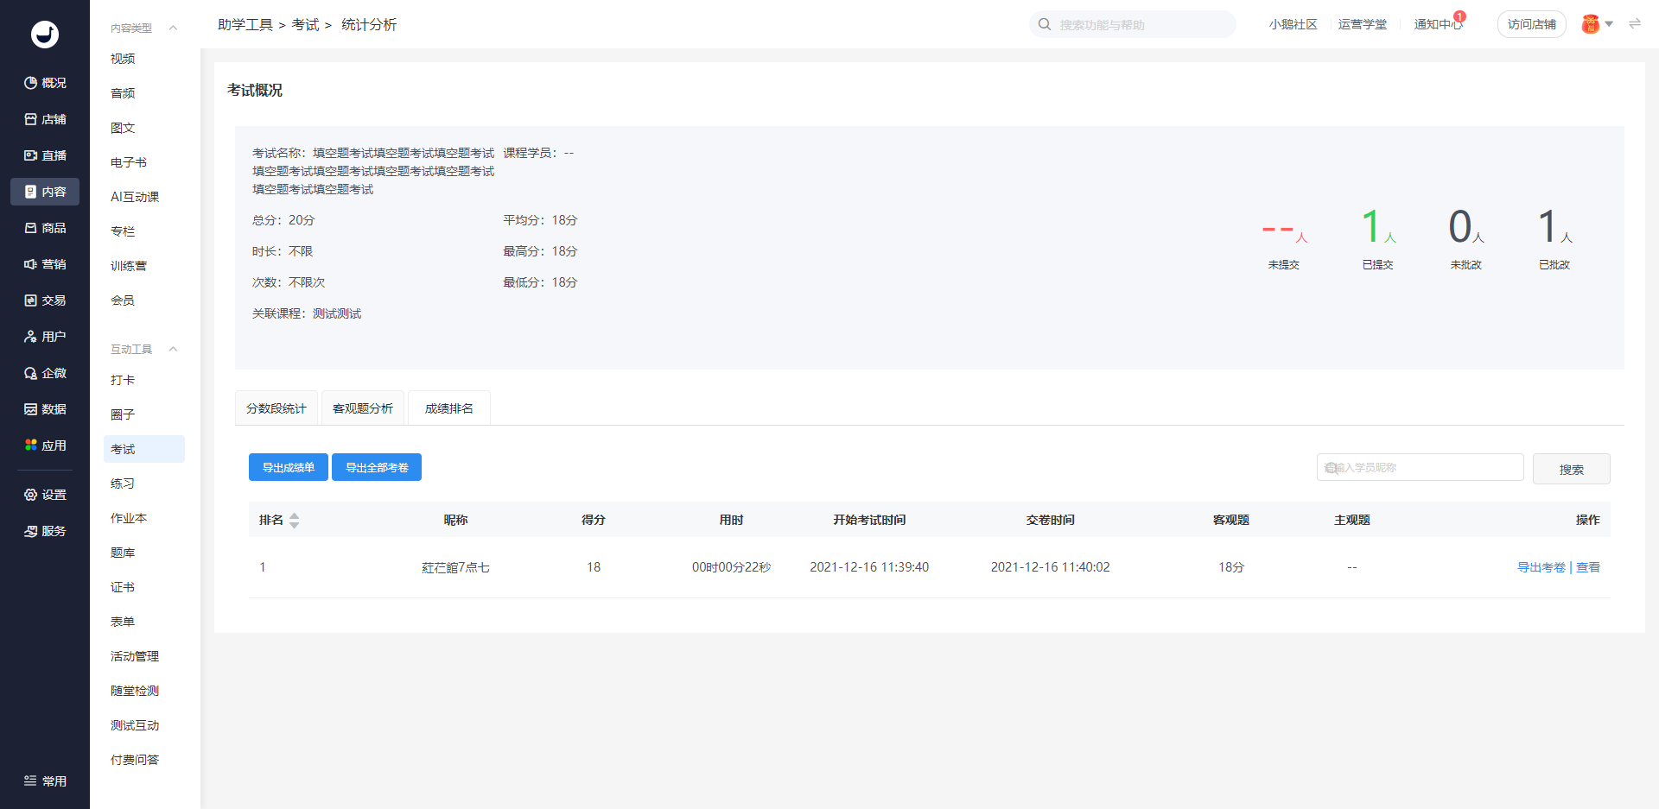The height and width of the screenshot is (809, 1659).
Task: Open the 数据 data icon
Action: 31,409
